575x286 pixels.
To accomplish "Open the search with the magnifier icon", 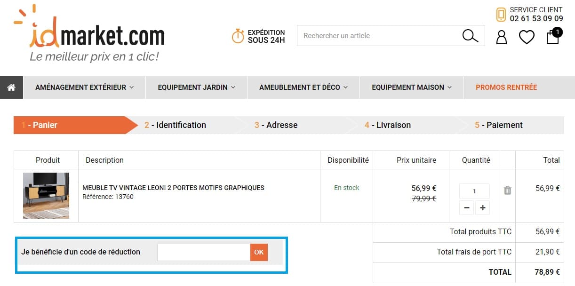I will [470, 36].
